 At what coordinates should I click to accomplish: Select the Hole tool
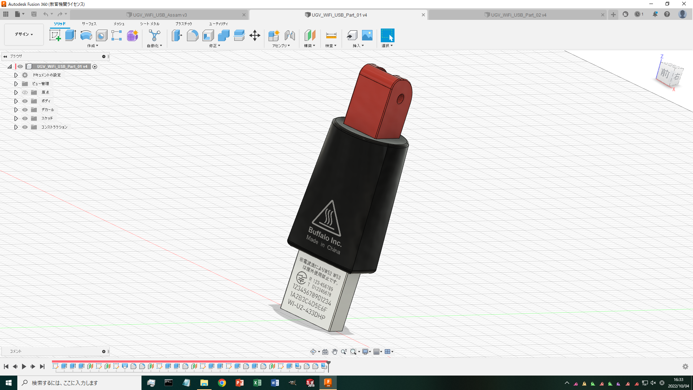coord(101,35)
